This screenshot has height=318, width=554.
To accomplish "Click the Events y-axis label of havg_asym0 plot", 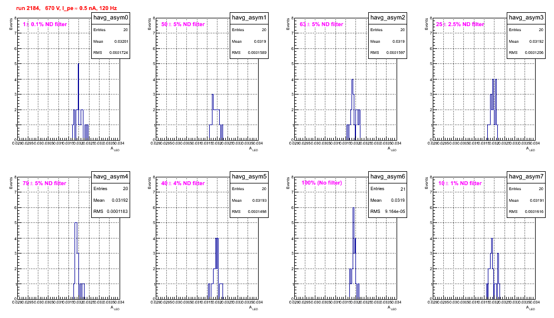I will [11, 24].
